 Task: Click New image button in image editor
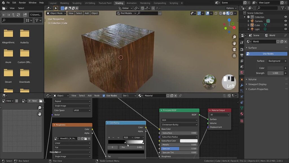pos(33,101)
